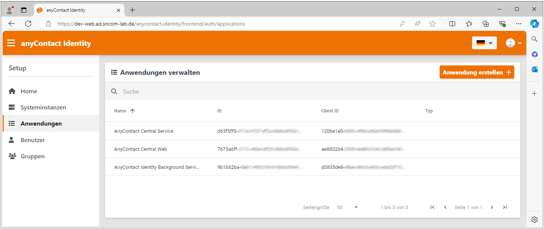Open the Edge split screen icon

coord(452,24)
